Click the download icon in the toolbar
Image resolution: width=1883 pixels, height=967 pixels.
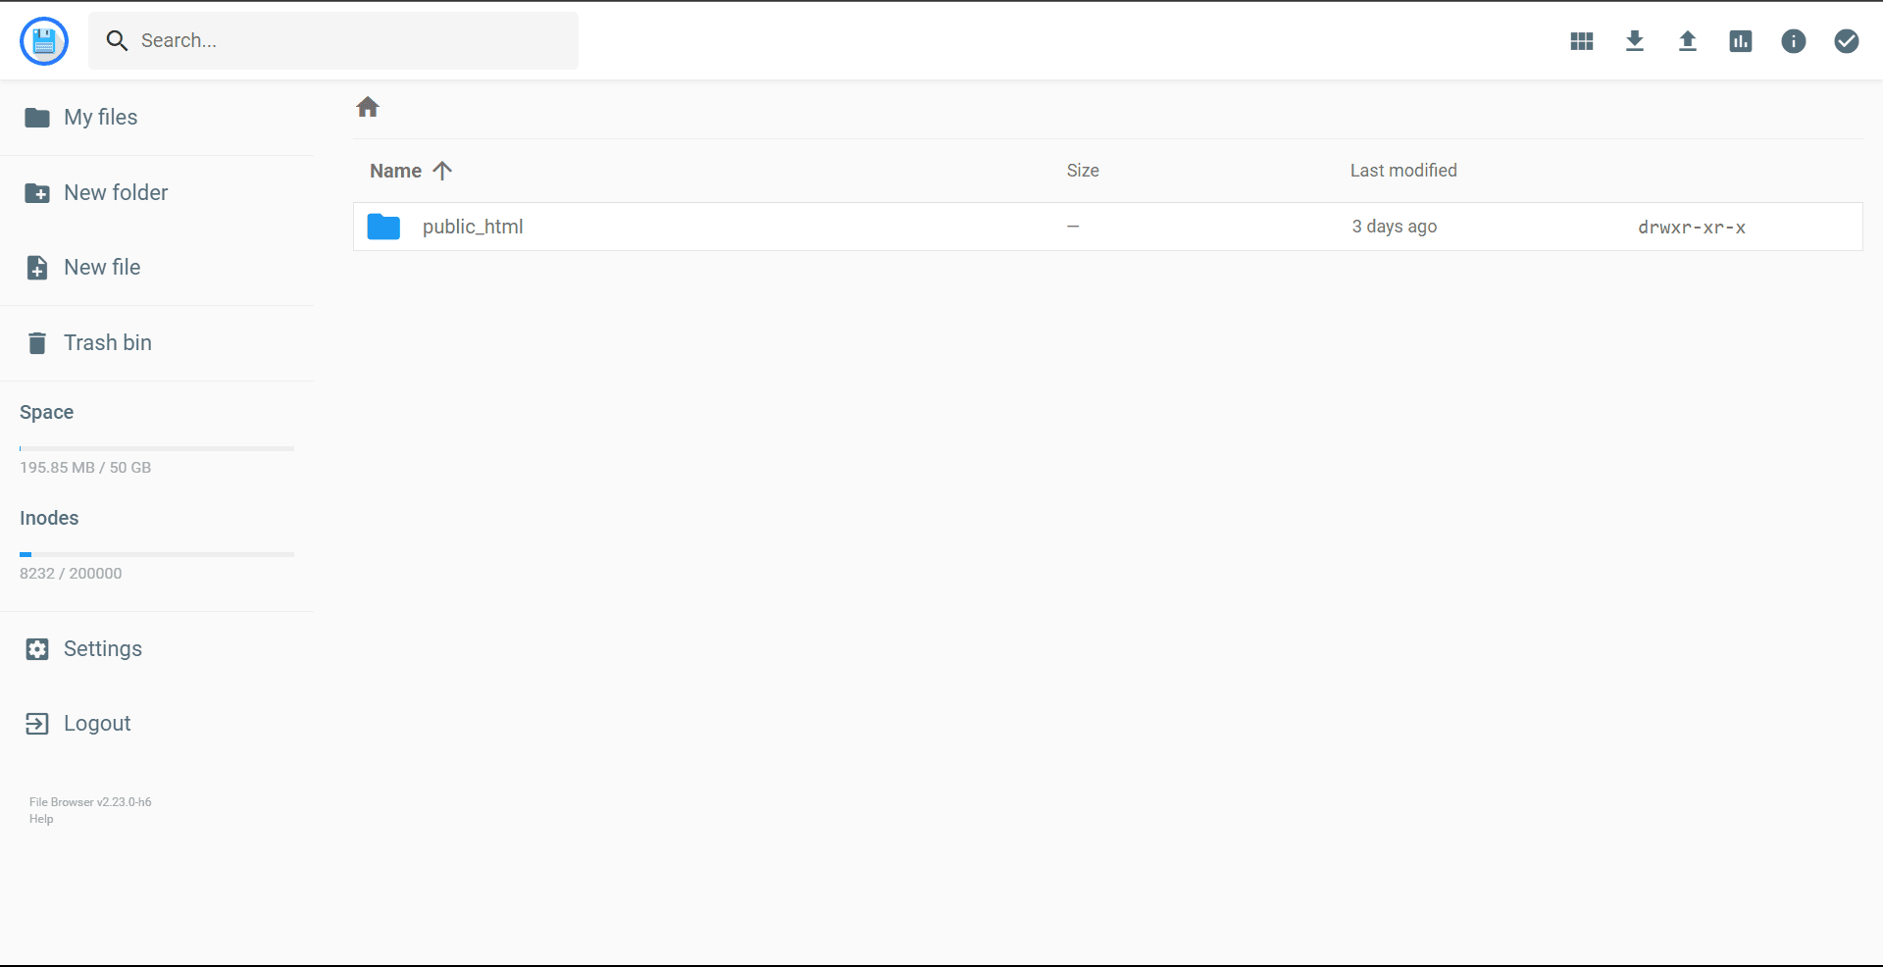click(x=1635, y=41)
